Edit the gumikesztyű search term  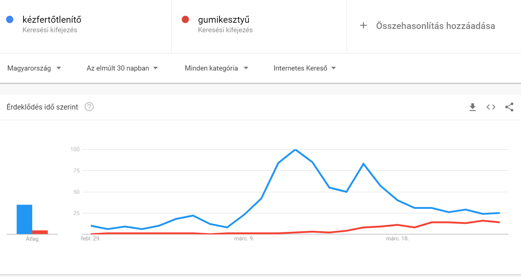[223, 19]
